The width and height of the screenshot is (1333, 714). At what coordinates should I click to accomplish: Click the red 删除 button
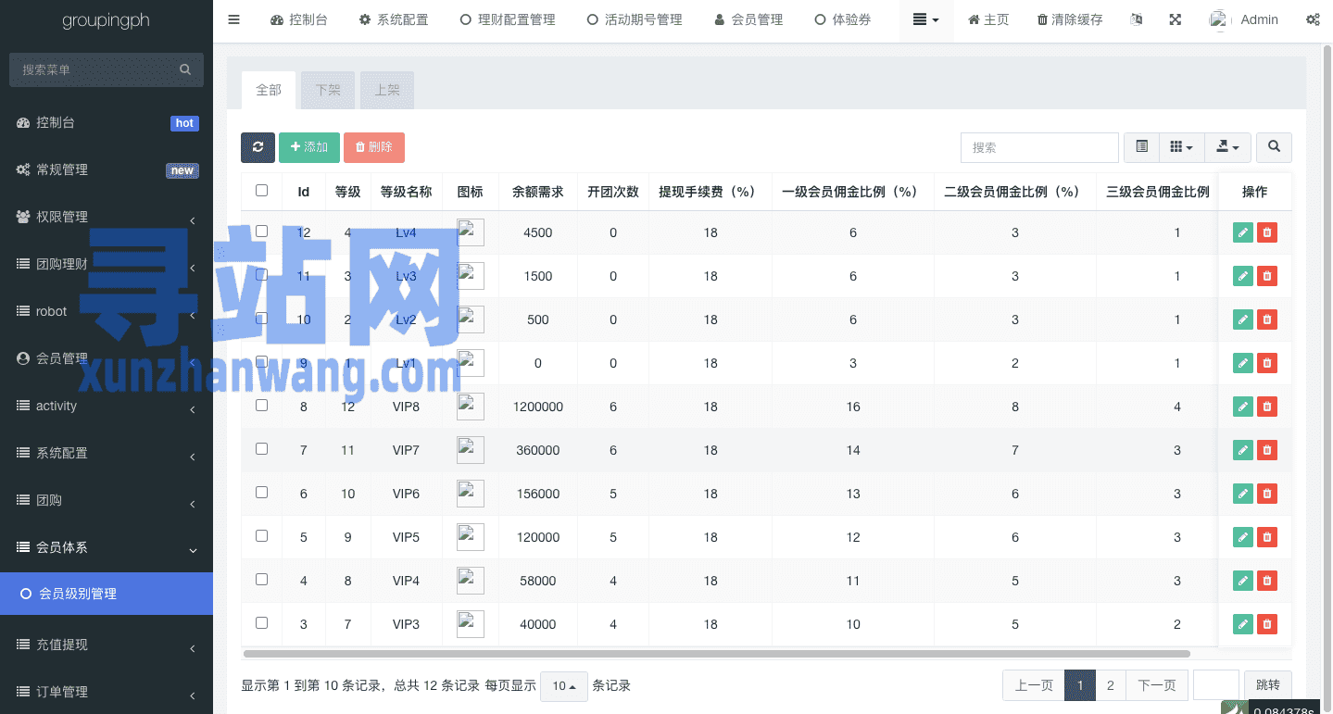coord(374,147)
